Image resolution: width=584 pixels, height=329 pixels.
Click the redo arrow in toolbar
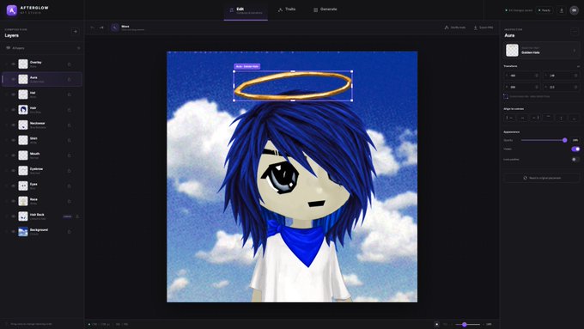(x=101, y=27)
